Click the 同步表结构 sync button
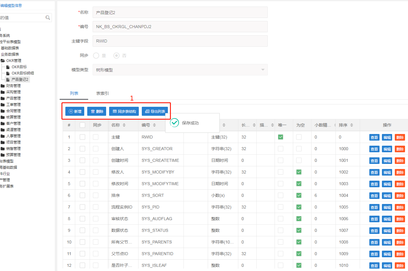The width and height of the screenshot is (408, 271). click(x=124, y=111)
